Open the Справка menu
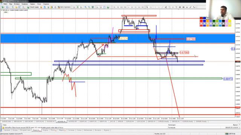This screenshot has height=135, width=241. [46, 4]
